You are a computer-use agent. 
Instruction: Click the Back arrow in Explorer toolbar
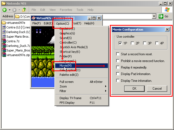5,10
